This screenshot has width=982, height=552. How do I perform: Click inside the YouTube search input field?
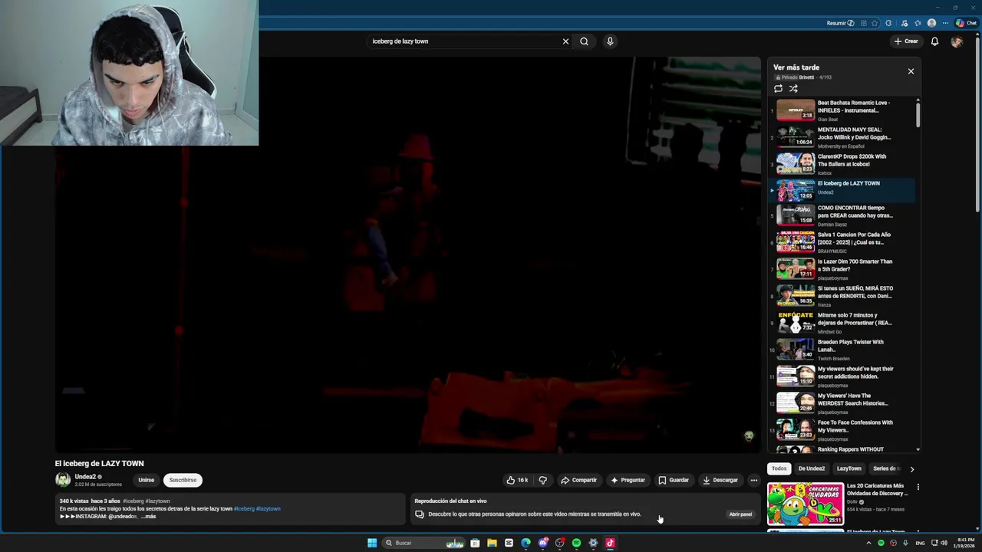465,41
